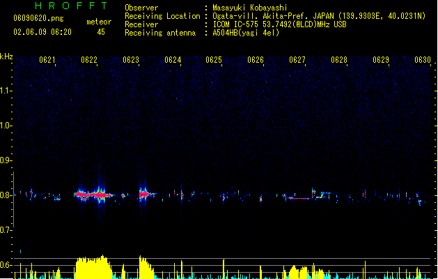438x279 pixels.
Task: Click the 0629 time marker
Action: click(381, 60)
